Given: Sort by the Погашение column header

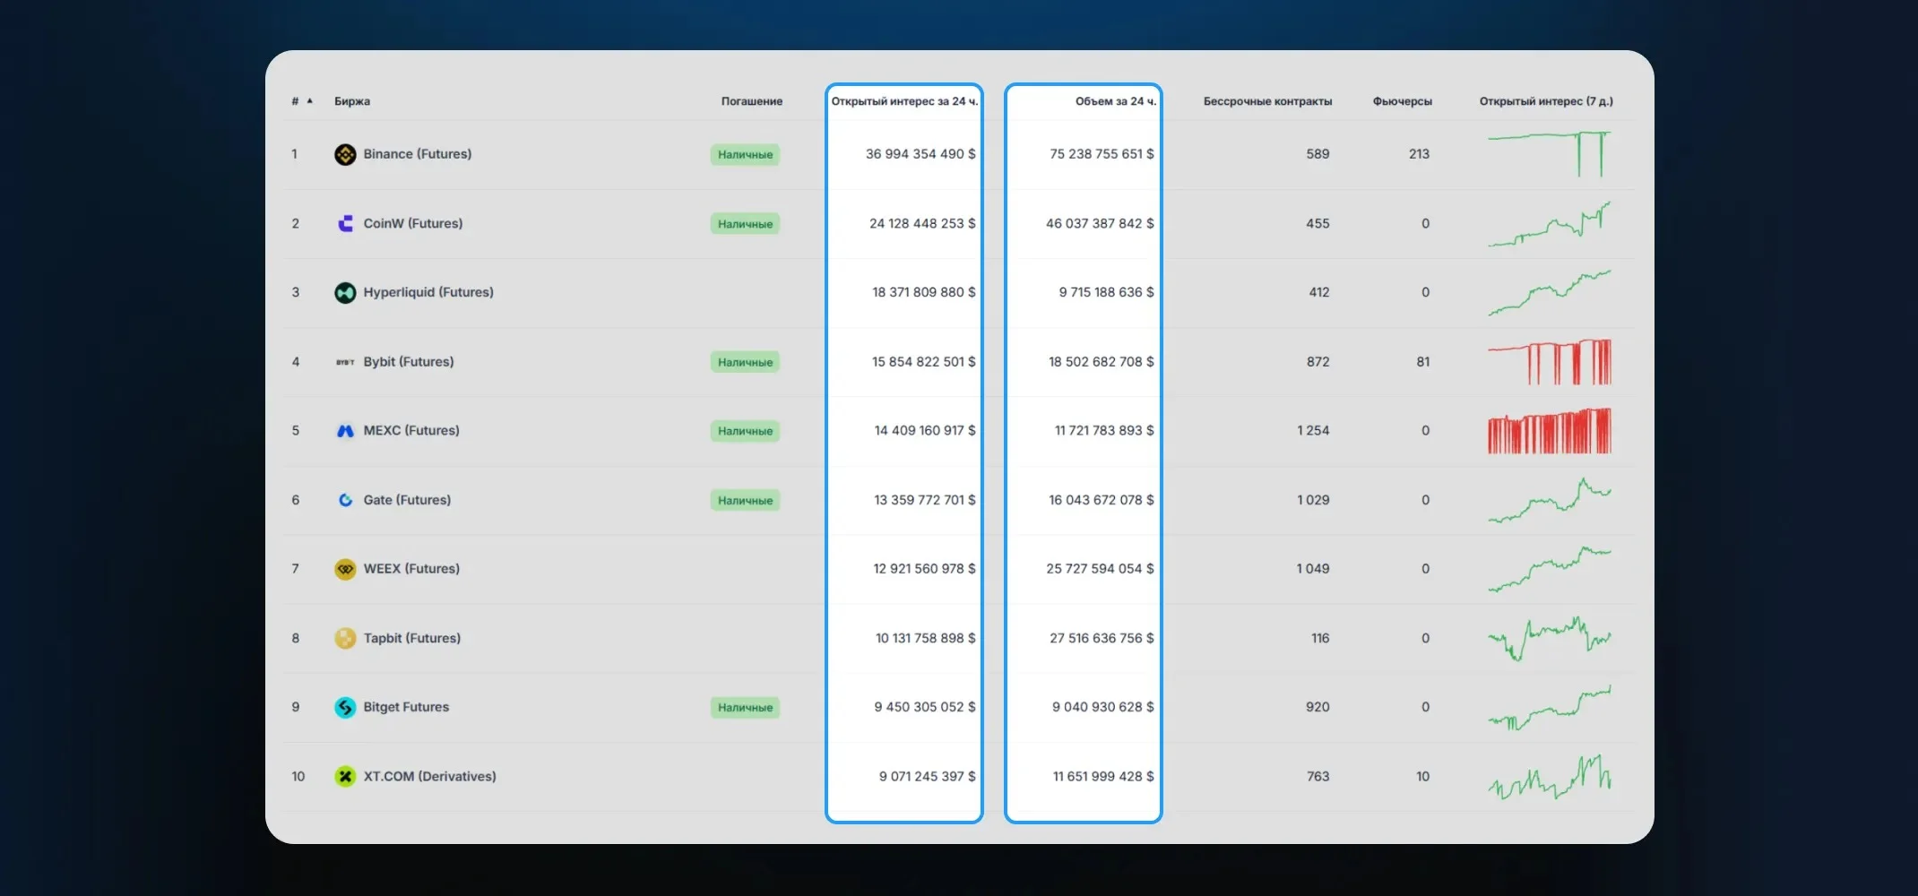Looking at the screenshot, I should coord(752,101).
